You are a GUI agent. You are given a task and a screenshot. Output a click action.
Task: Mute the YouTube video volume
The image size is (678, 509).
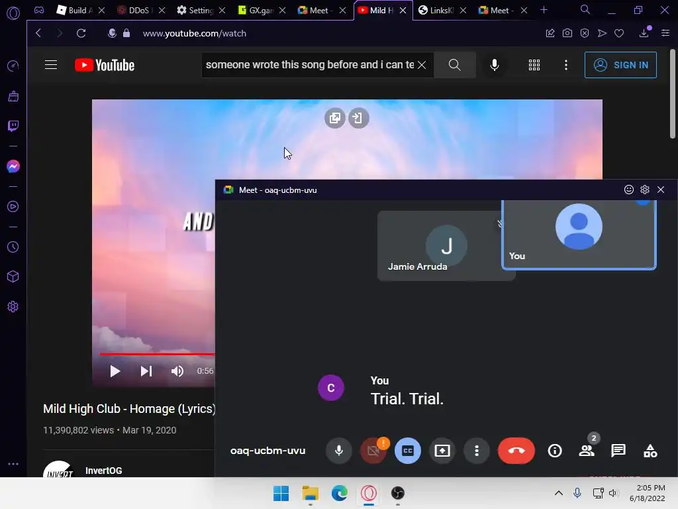[177, 371]
